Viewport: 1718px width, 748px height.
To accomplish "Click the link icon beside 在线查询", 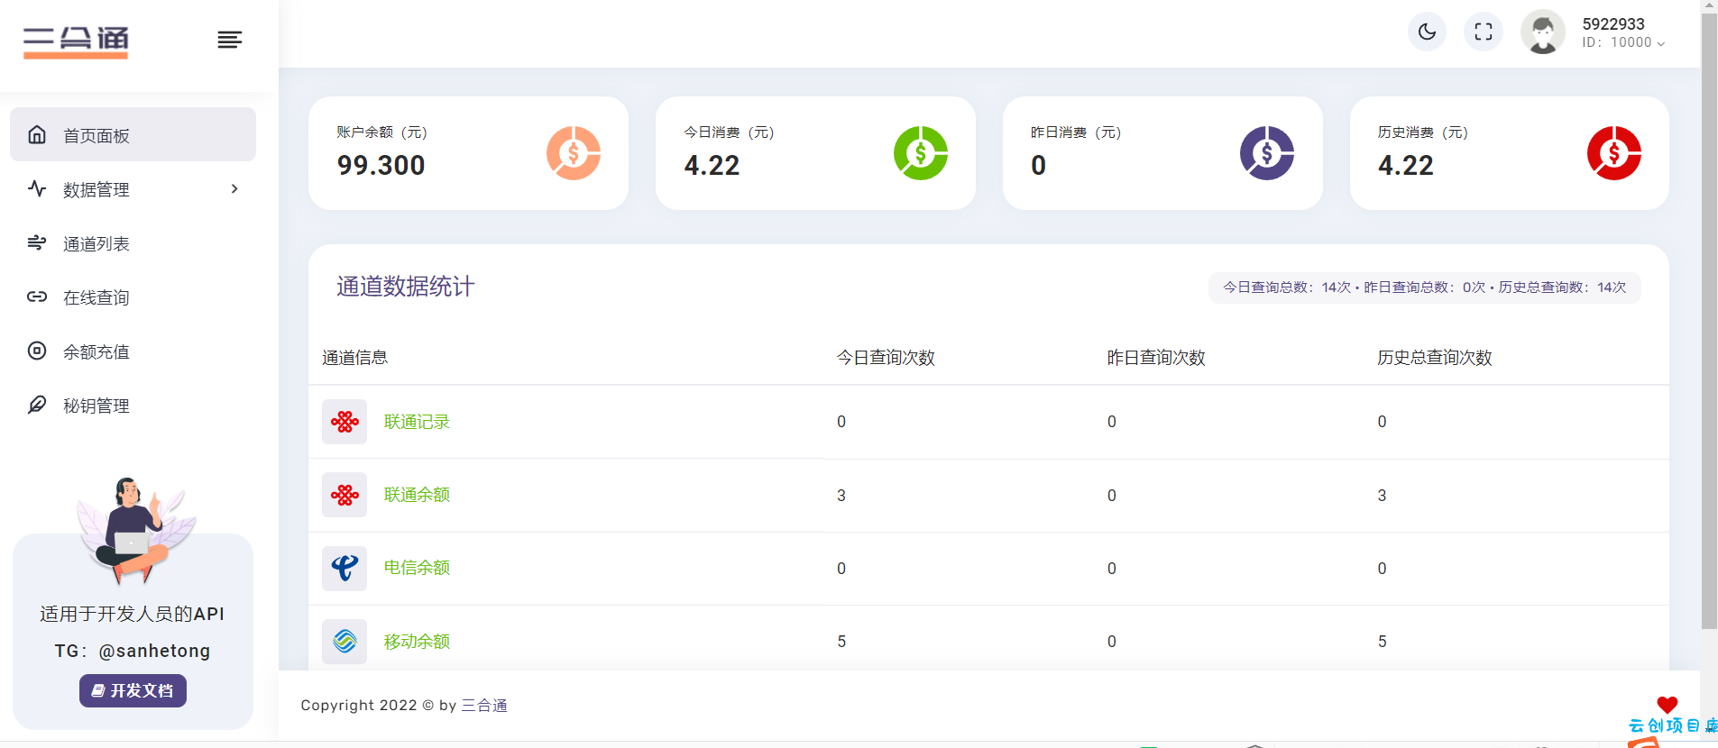I will 37,296.
